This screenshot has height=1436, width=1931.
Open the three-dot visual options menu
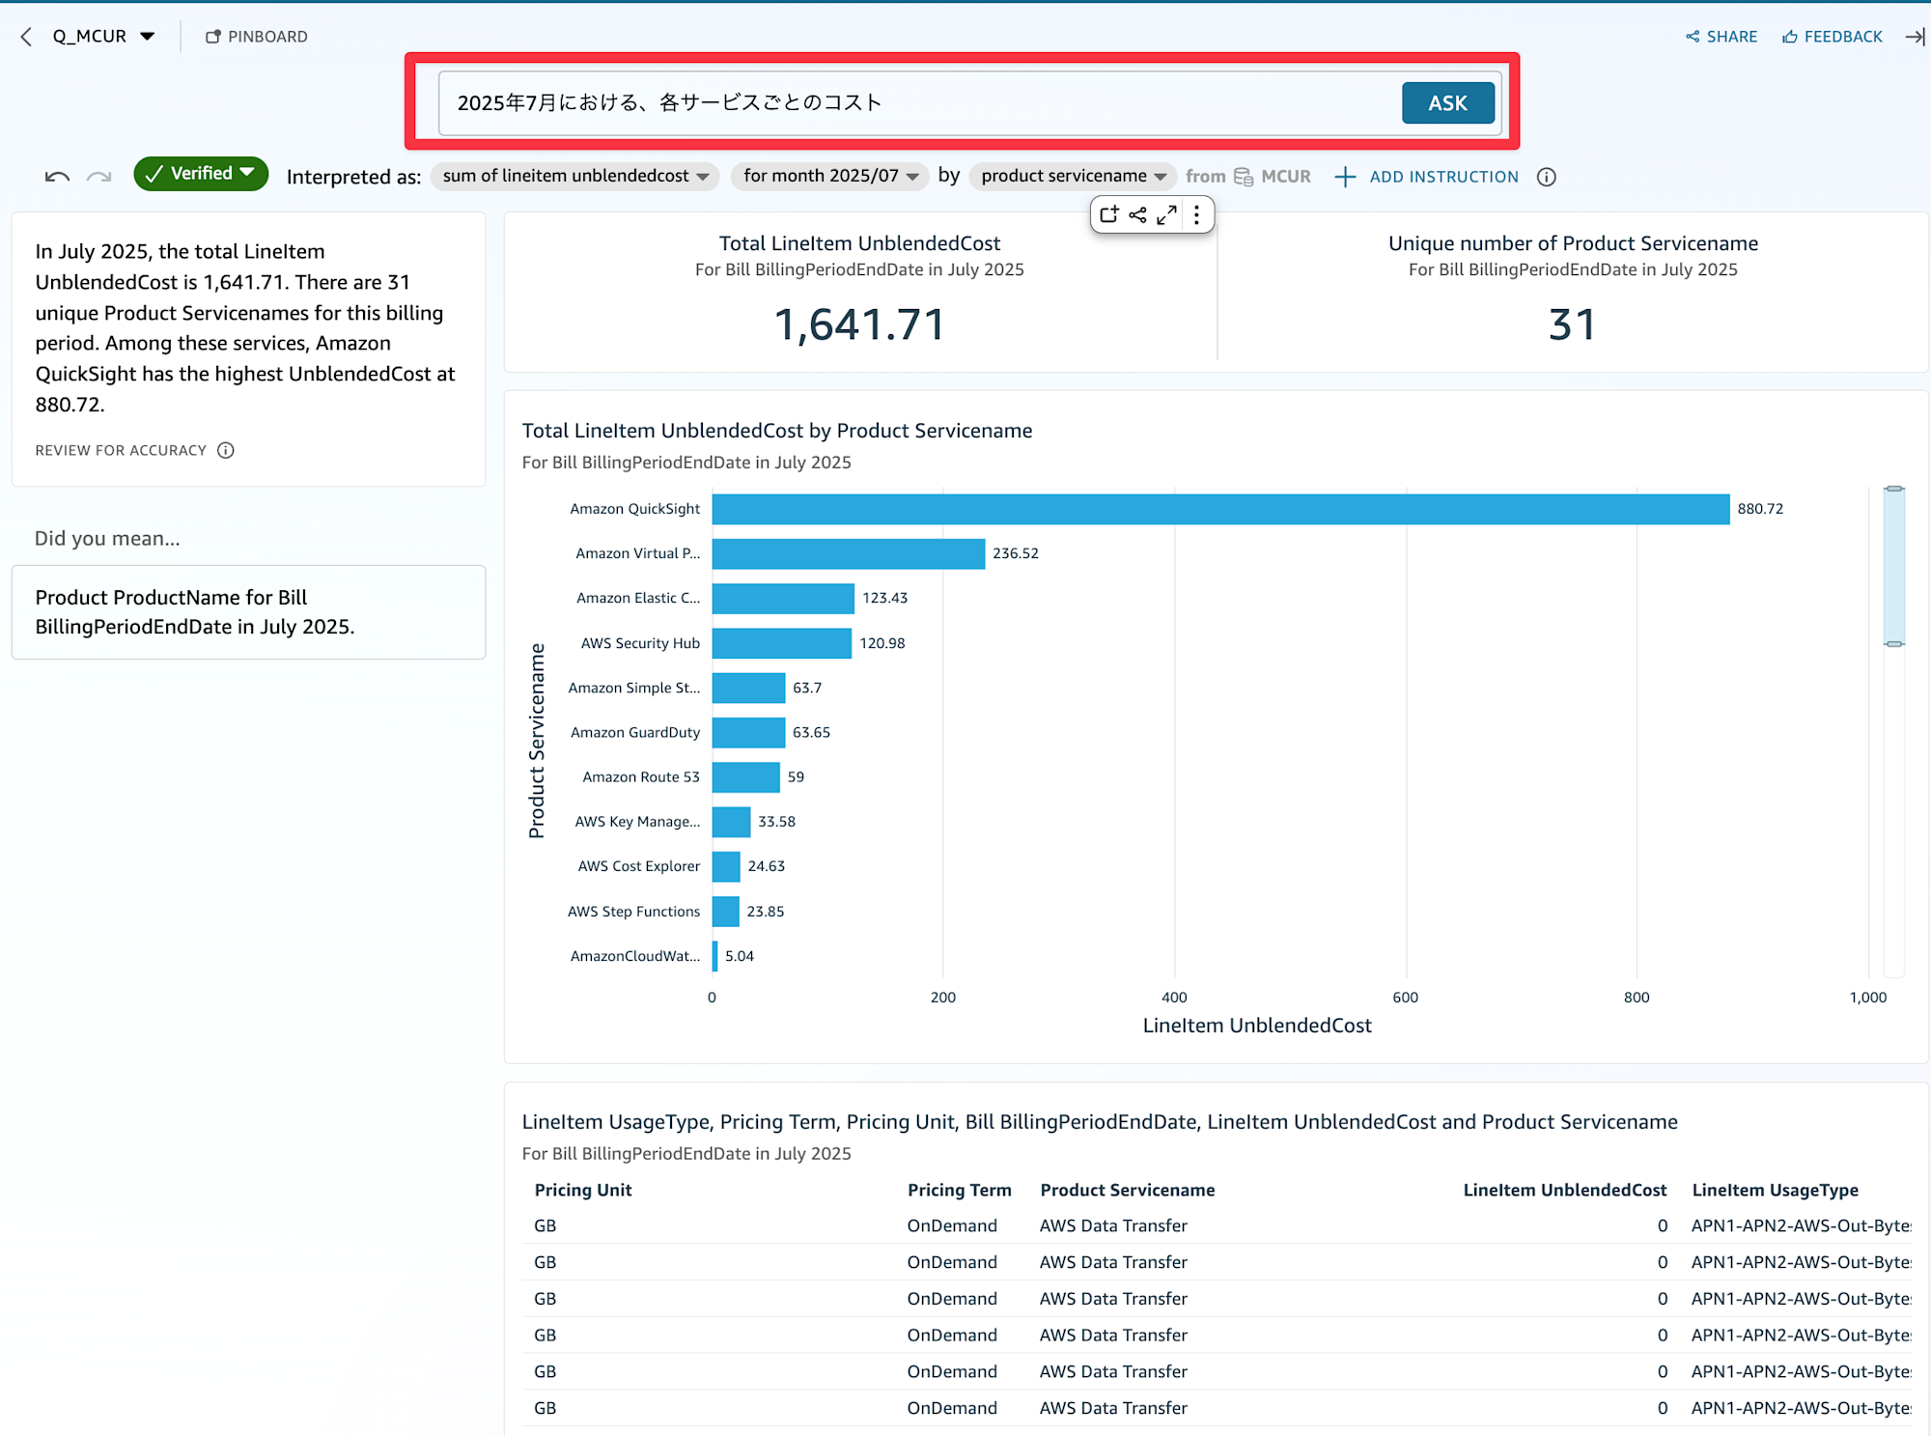pyautogui.click(x=1196, y=214)
